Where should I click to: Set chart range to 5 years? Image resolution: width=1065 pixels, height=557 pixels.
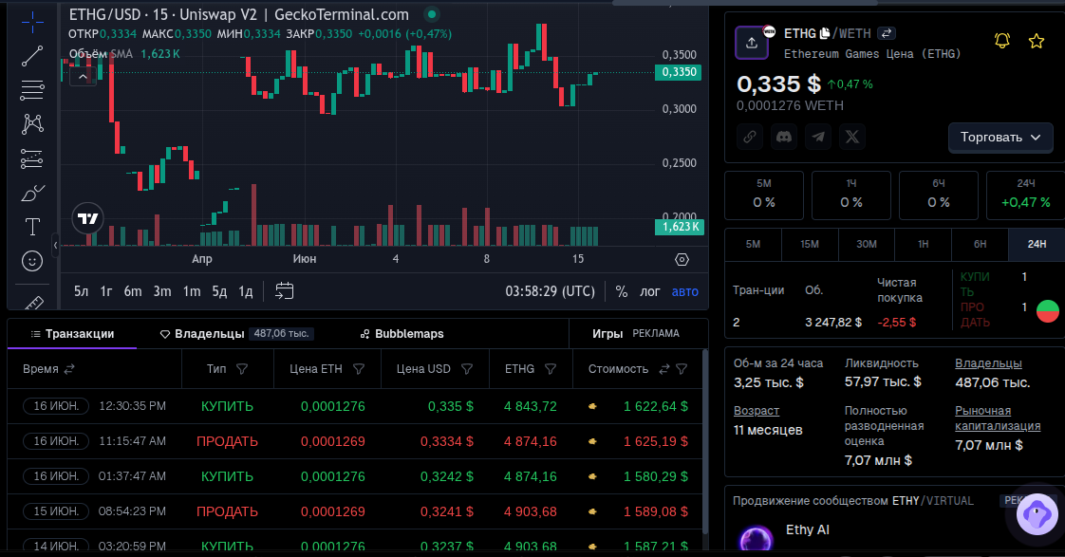coord(82,291)
